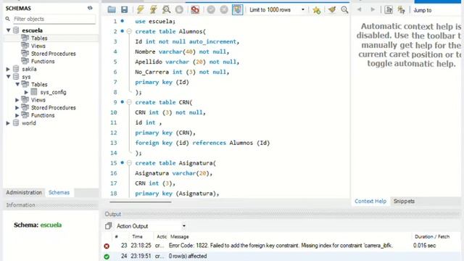This screenshot has height=261, width=464.
Task: Place cursor on 'use escuela;' line
Action: (155, 21)
